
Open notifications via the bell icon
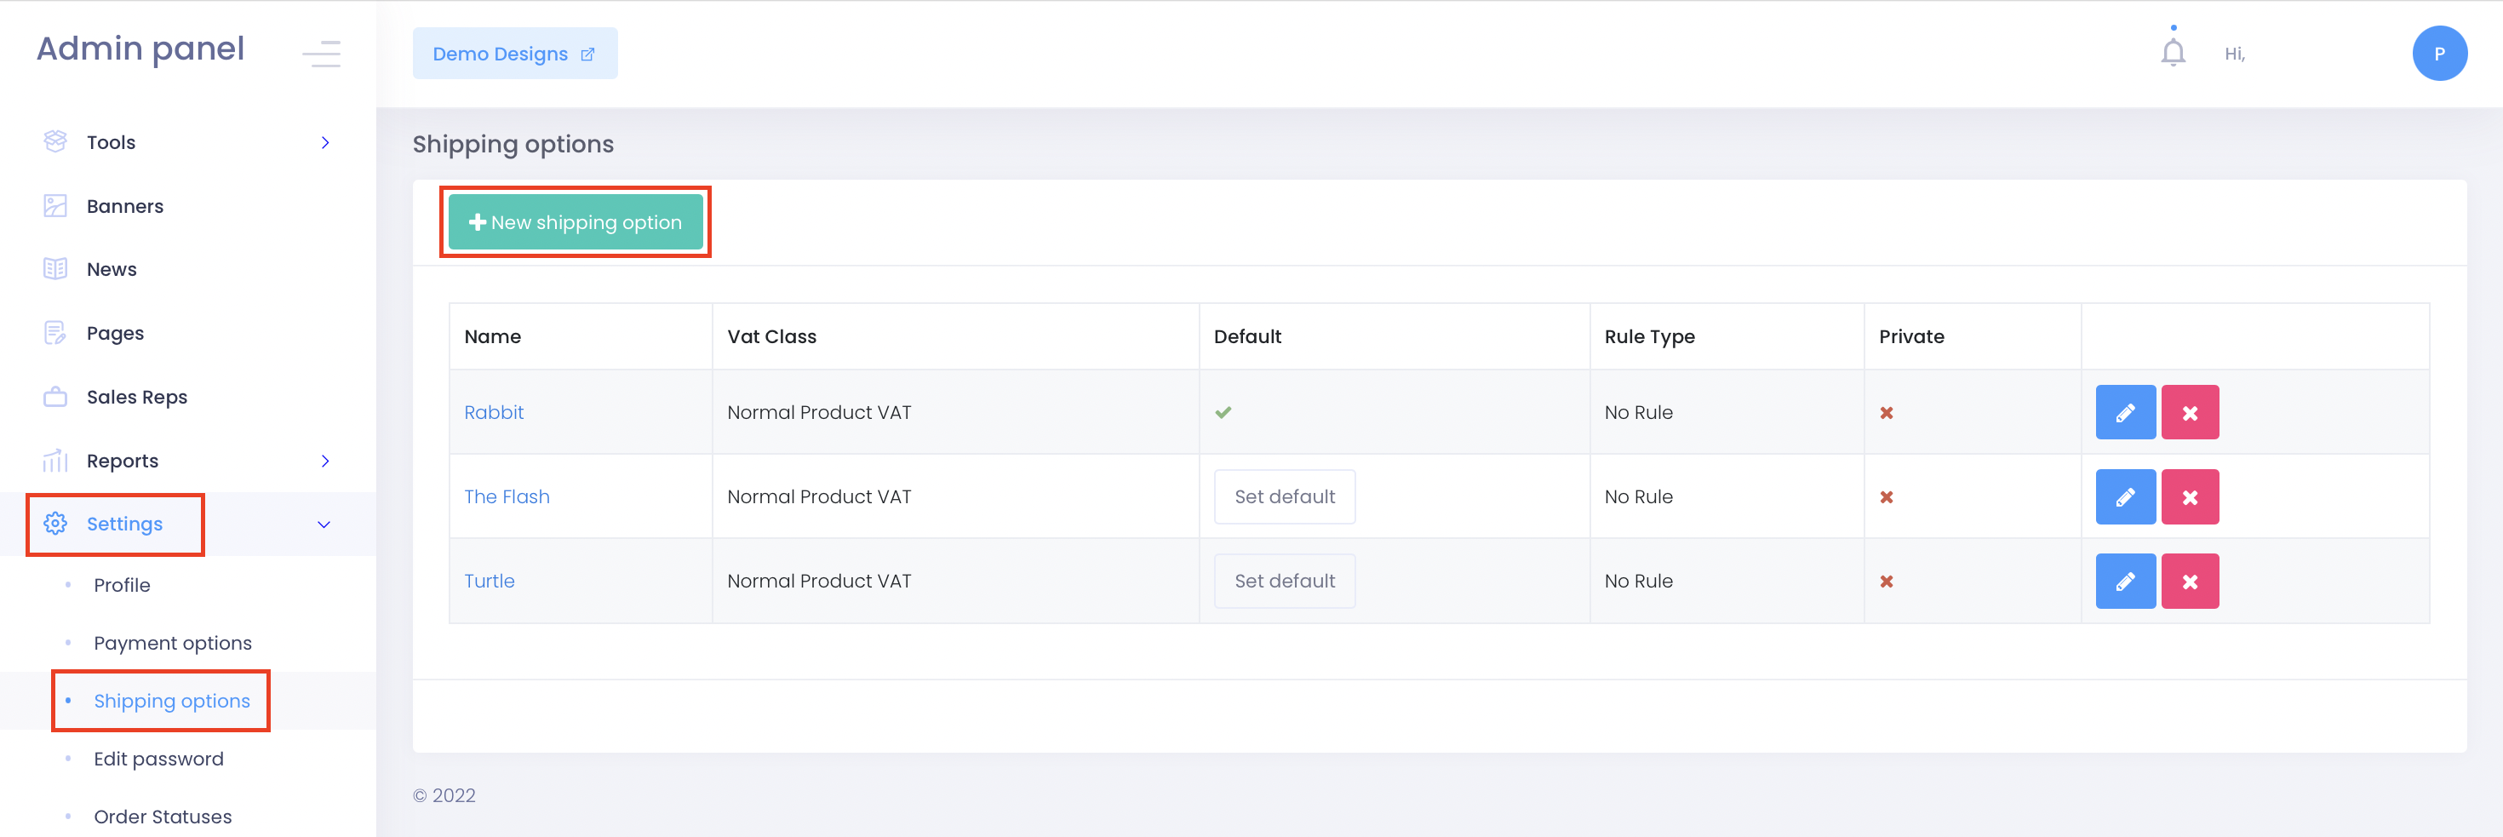[x=2172, y=54]
